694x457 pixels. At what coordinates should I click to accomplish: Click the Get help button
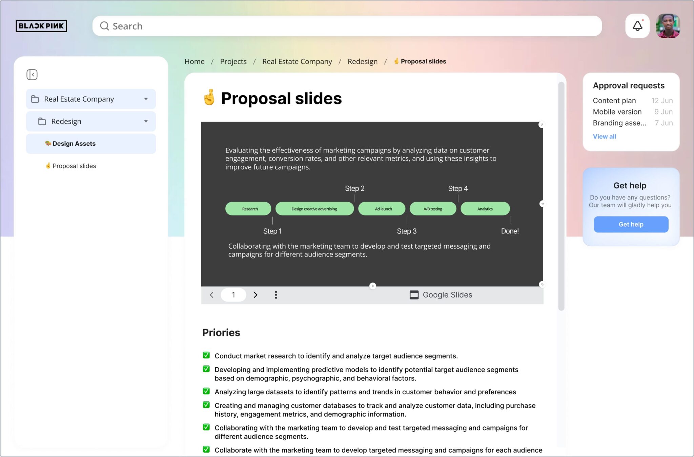(631, 224)
